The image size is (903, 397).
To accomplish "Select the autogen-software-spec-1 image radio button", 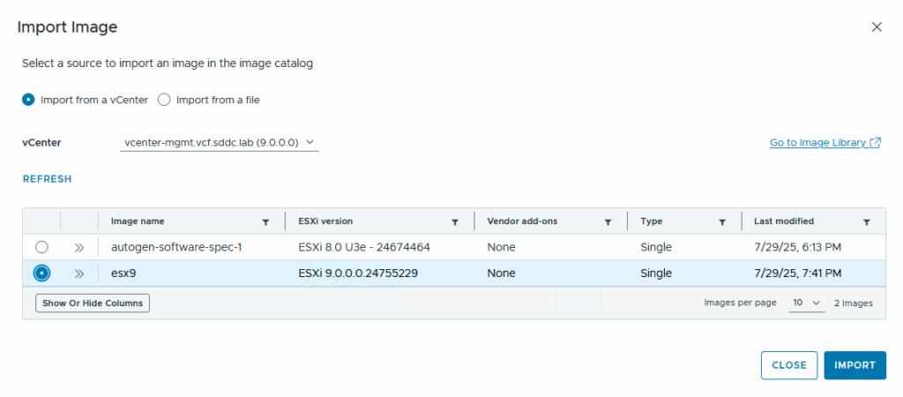I will [x=41, y=248].
